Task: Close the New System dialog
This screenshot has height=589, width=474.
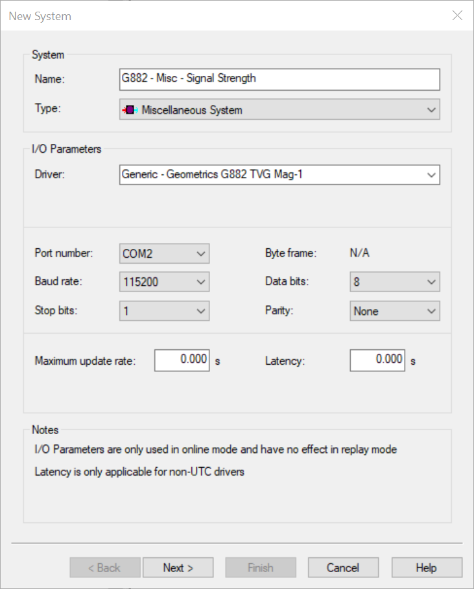Action: [457, 16]
